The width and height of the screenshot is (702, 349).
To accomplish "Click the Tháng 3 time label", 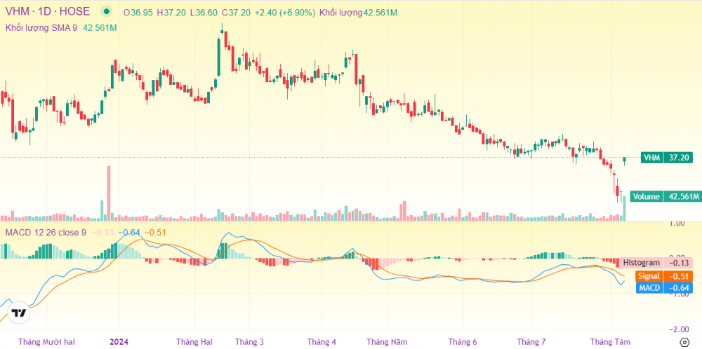I will point(249,342).
